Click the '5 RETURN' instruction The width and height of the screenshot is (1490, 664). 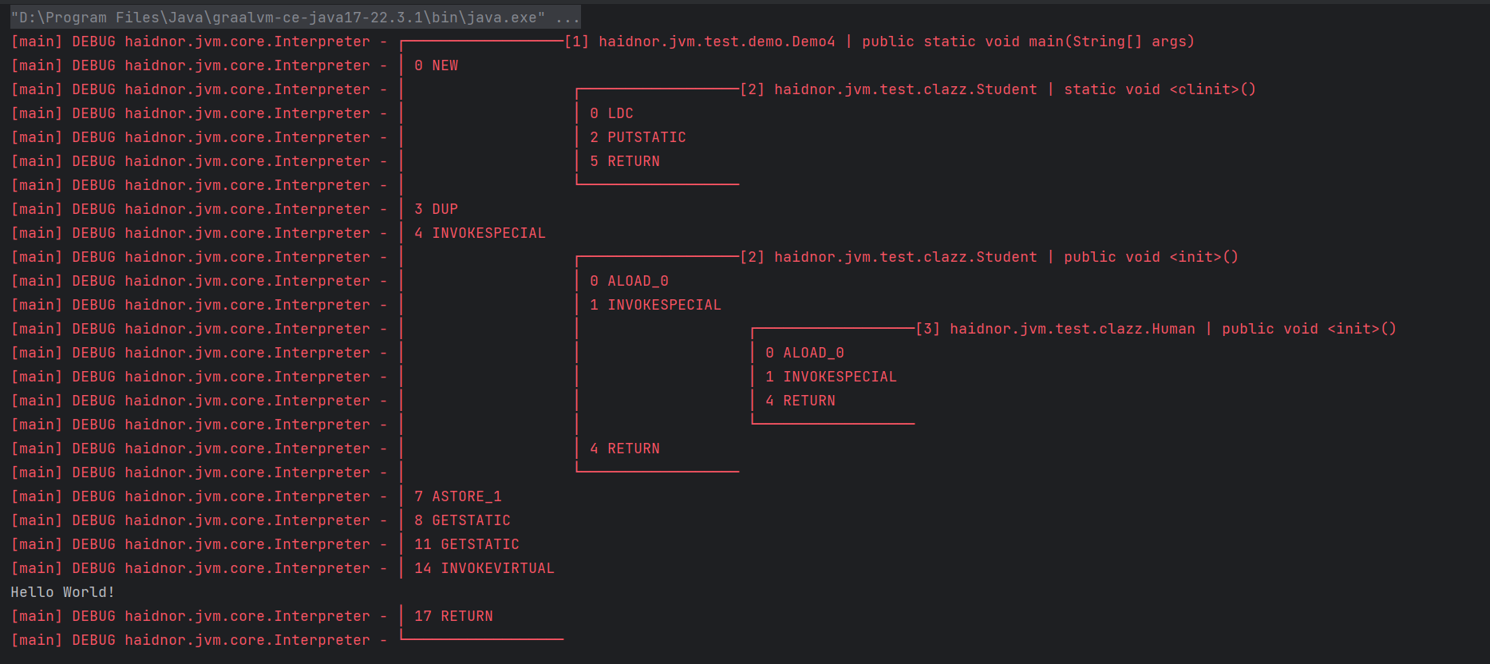pos(625,161)
